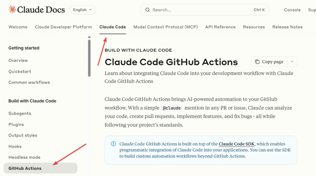Open Headless mode sidebar page
The image size is (316, 176).
[x=24, y=157]
